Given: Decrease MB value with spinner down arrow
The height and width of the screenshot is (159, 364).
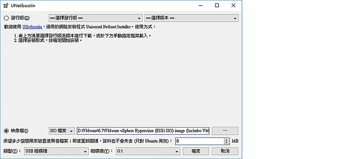Looking at the screenshot, I should coord(226,143).
